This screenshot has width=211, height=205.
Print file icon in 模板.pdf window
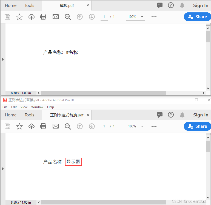click(x=43, y=17)
